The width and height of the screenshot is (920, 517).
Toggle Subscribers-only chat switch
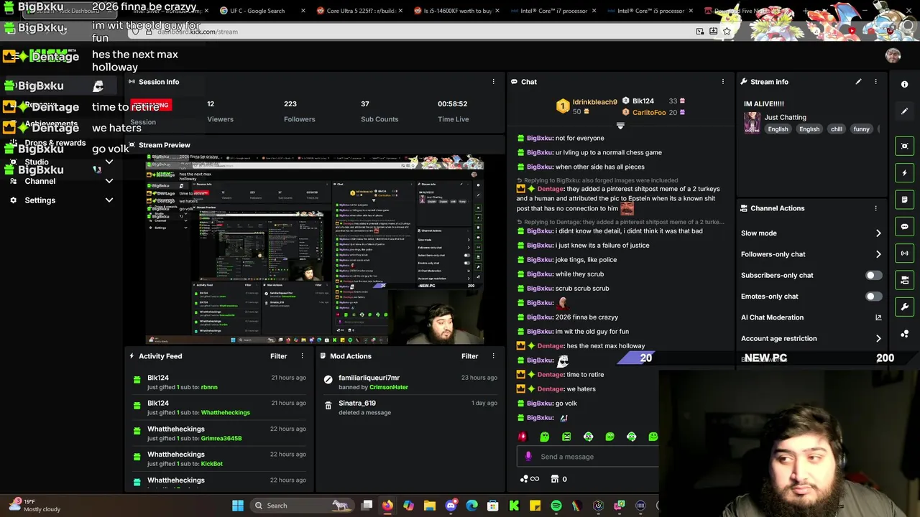click(873, 275)
